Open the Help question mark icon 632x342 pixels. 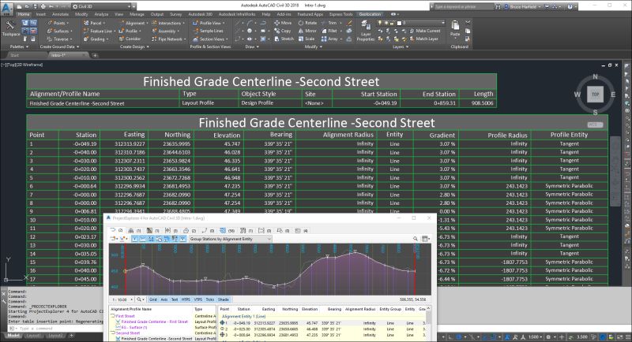(570, 6)
